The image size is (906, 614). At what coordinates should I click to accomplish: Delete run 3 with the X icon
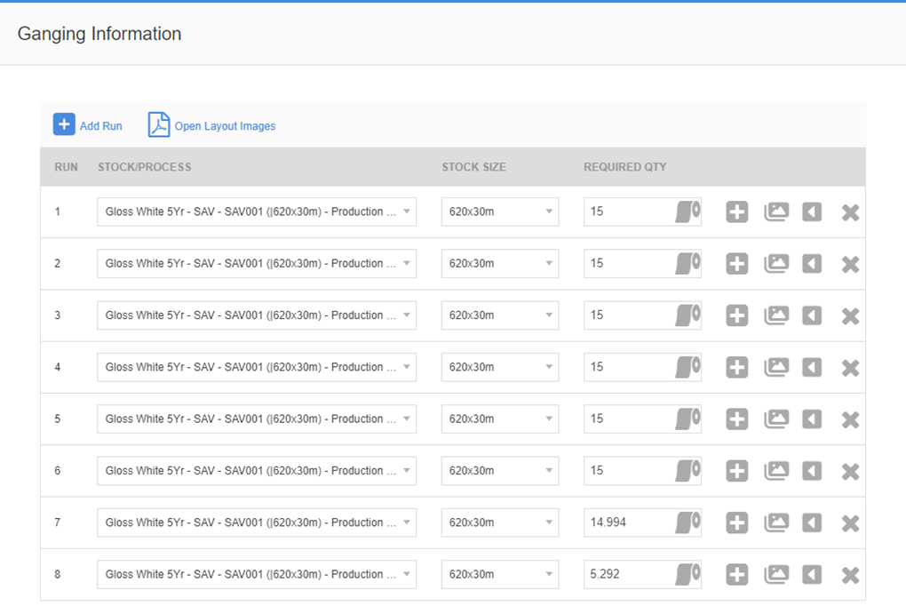coord(850,316)
